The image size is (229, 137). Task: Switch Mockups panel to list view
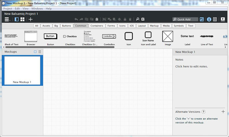[x=40, y=52]
